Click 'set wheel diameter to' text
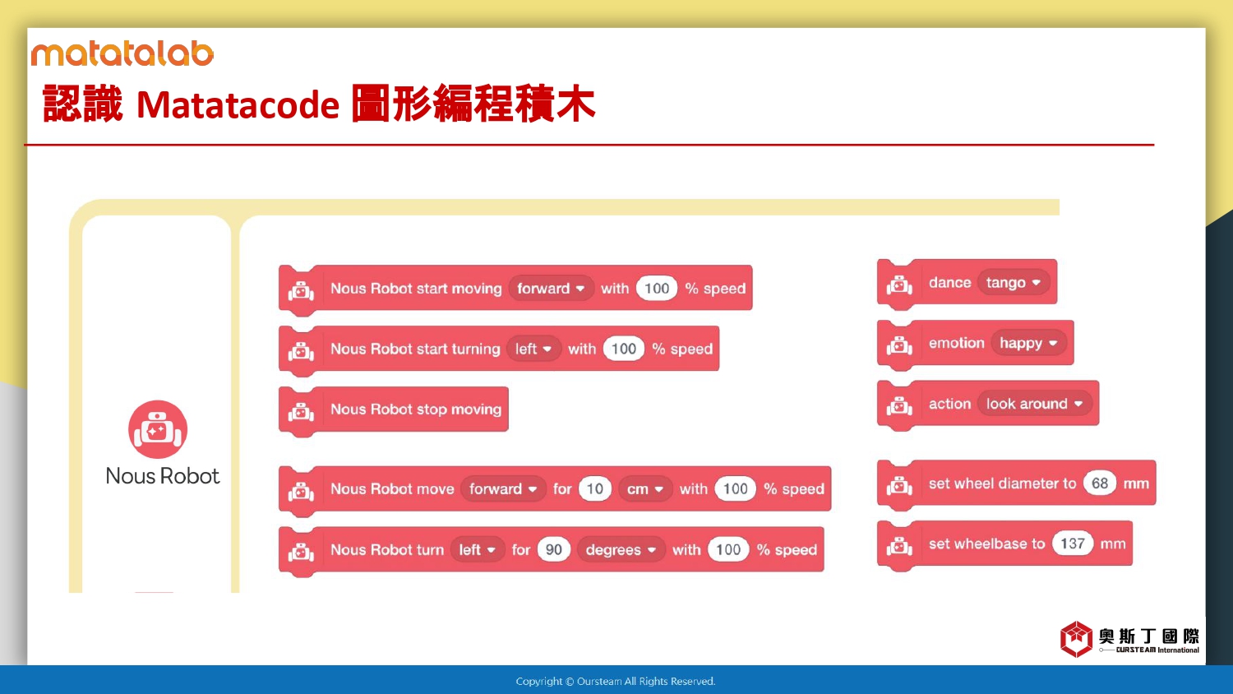1233x694 pixels. tap(1002, 483)
